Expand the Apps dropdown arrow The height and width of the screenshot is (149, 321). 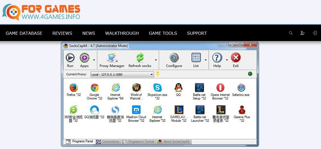coord(94,60)
